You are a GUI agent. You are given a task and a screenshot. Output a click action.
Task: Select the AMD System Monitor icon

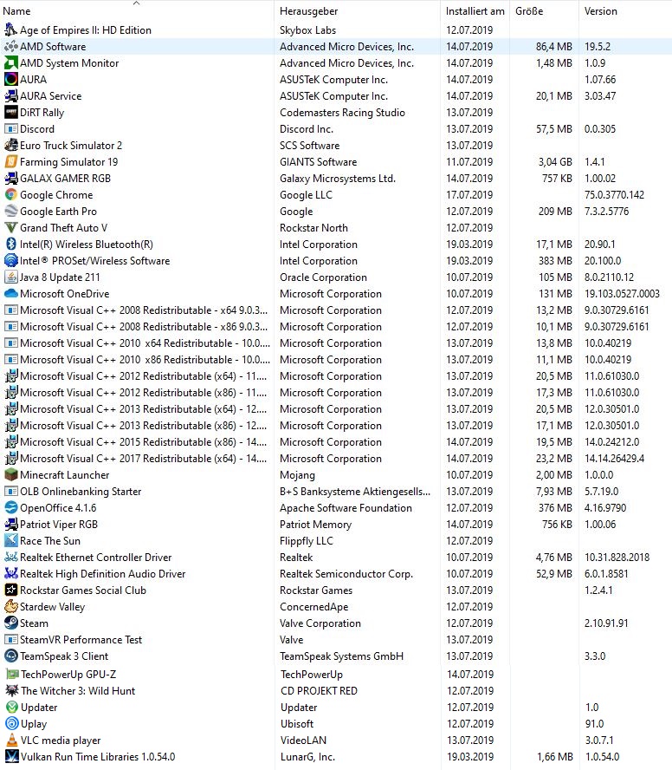point(10,62)
